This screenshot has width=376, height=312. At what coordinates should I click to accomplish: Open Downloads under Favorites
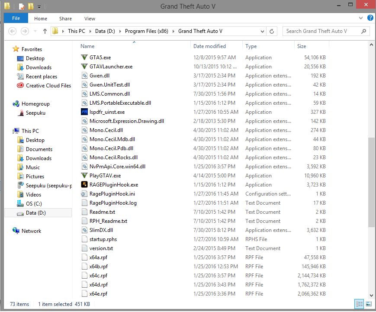point(39,67)
